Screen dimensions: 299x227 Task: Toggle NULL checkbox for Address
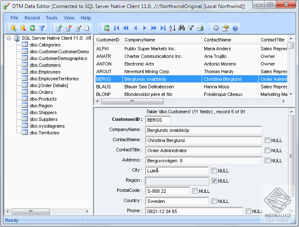(x=267, y=161)
